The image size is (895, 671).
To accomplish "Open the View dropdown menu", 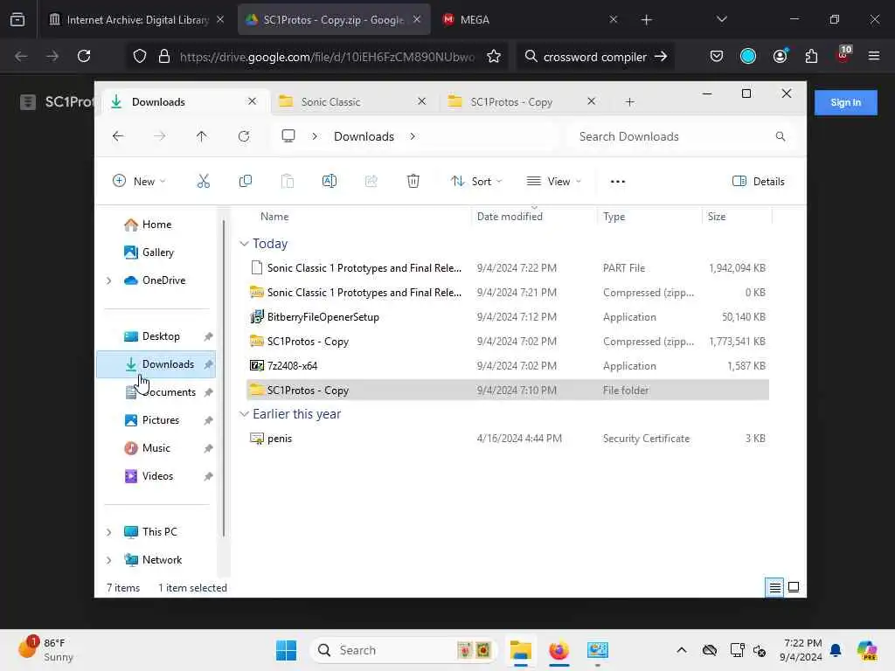I will tap(553, 182).
